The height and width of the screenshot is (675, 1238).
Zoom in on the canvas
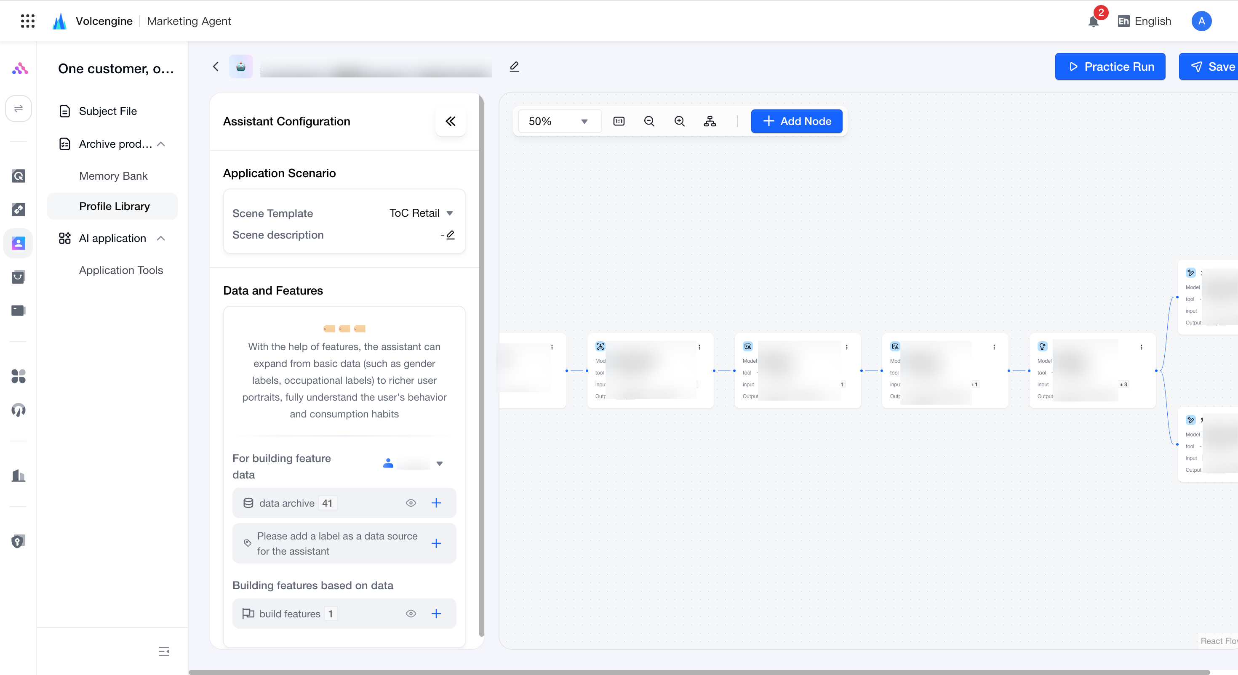(x=680, y=122)
